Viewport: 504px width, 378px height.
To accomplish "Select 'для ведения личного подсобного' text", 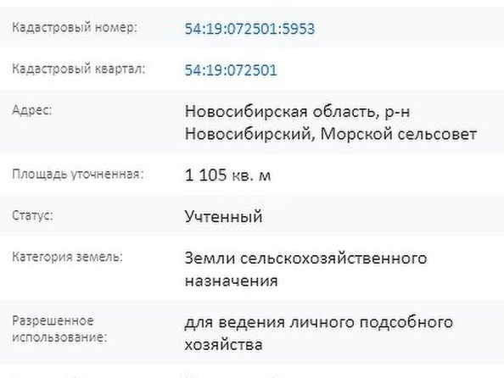I will 318,322.
